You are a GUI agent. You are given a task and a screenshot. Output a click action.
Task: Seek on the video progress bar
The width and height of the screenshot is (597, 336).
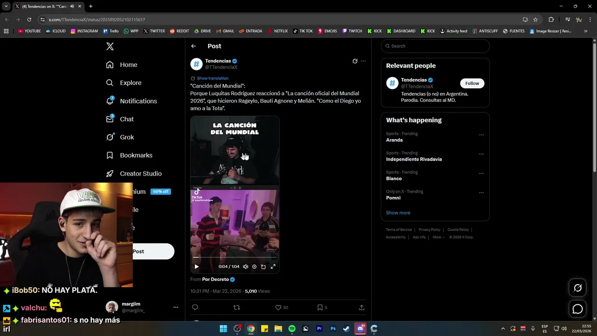235,257
